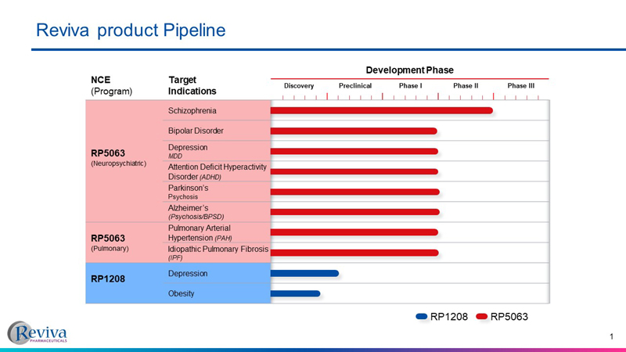Click the Alzheimer's Psychosis/BPSD label
Image resolution: width=626 pixels, height=352 pixels.
click(196, 212)
